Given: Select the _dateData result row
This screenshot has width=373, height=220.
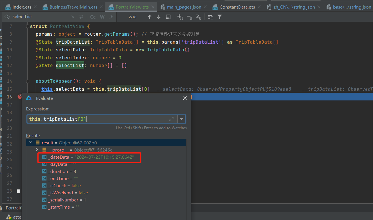Looking at the screenshot, I should click(x=106, y=157).
